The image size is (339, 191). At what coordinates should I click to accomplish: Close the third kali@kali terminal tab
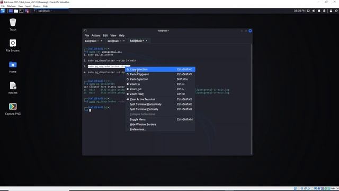[147, 41]
